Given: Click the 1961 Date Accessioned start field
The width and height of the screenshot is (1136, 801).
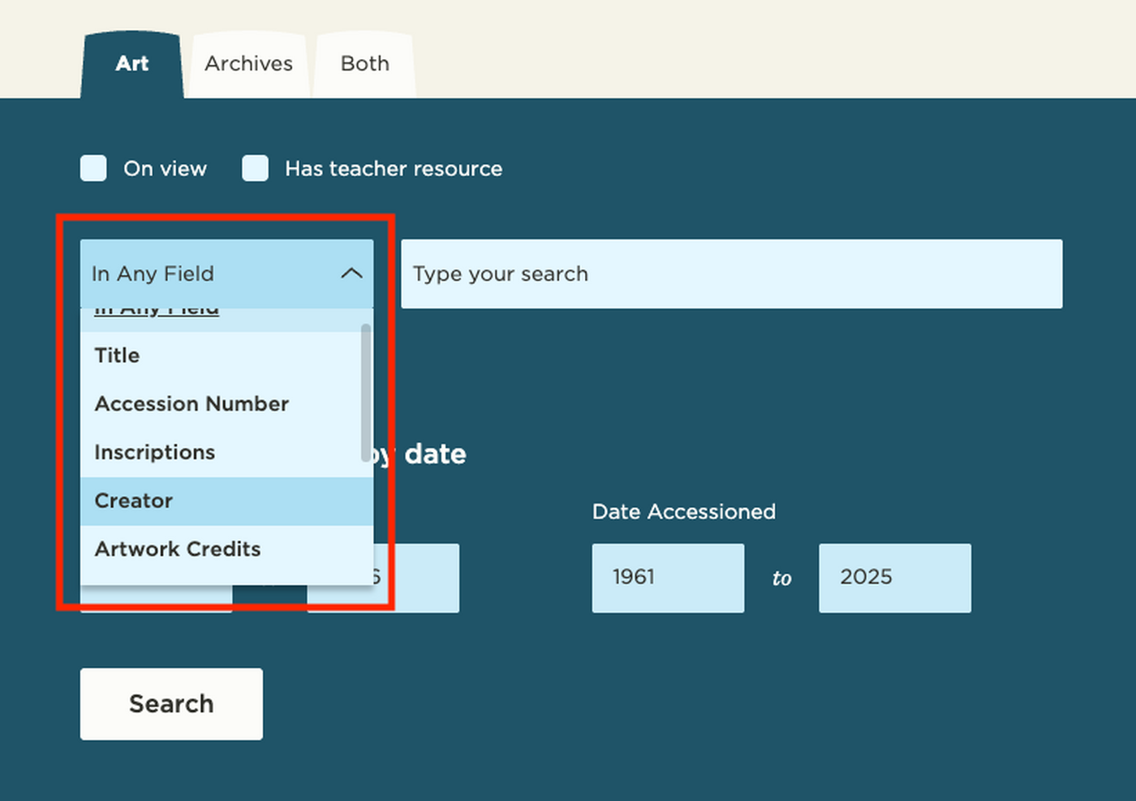Looking at the screenshot, I should coord(668,577).
